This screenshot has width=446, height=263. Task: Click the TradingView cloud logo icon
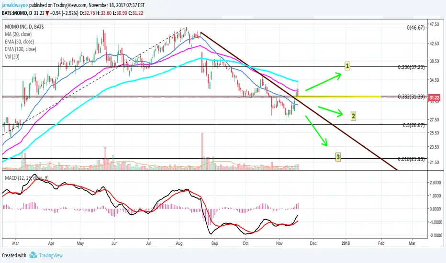(33, 255)
